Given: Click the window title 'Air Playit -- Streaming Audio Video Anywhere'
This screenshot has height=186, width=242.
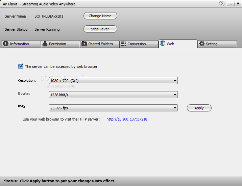Looking at the screenshot, I should (39, 4).
